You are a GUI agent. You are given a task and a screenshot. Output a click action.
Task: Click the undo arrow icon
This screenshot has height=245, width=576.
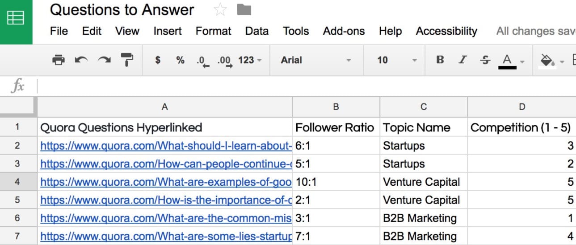(81, 60)
